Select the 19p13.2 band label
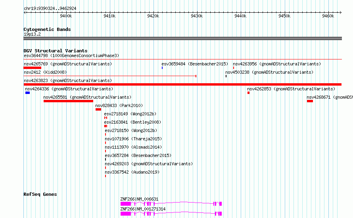 (x=32, y=34)
